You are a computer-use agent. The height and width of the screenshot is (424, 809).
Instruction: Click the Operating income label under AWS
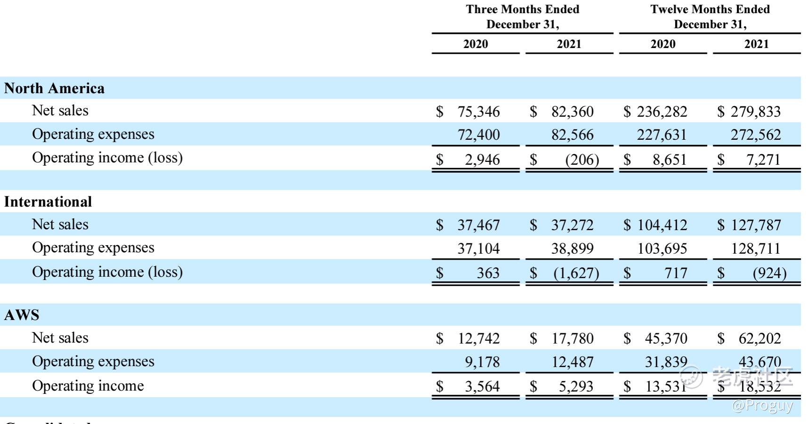88,386
